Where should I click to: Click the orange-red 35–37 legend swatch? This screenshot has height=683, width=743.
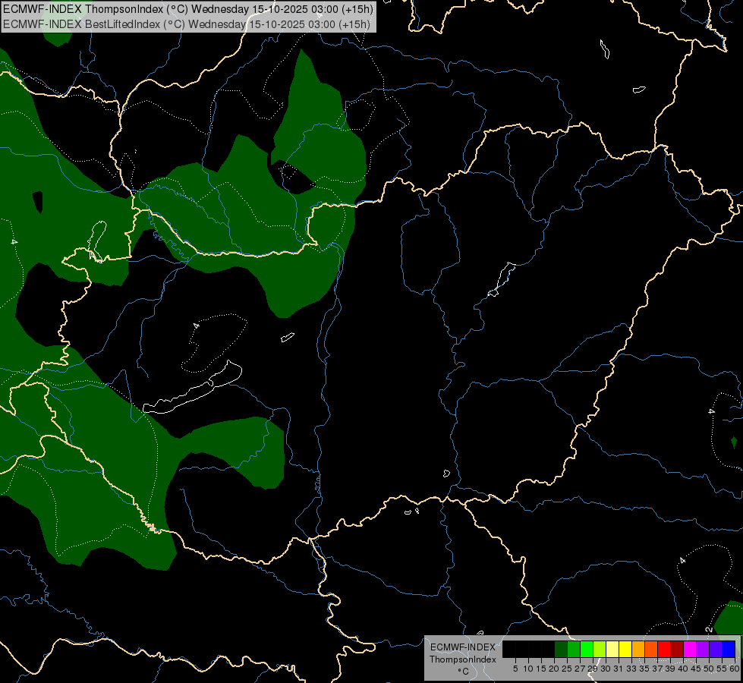coord(651,649)
